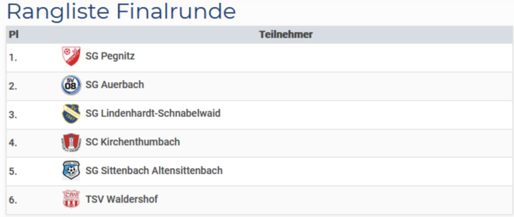Screen dimensions: 514x217
Task: Click the Pl column header
Action: [14, 35]
